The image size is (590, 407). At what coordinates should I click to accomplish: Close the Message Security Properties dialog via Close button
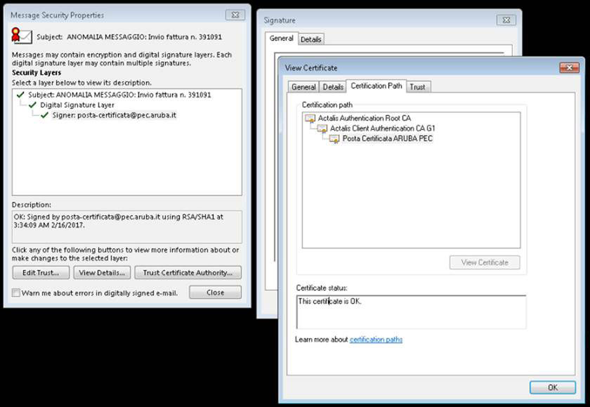[215, 293]
